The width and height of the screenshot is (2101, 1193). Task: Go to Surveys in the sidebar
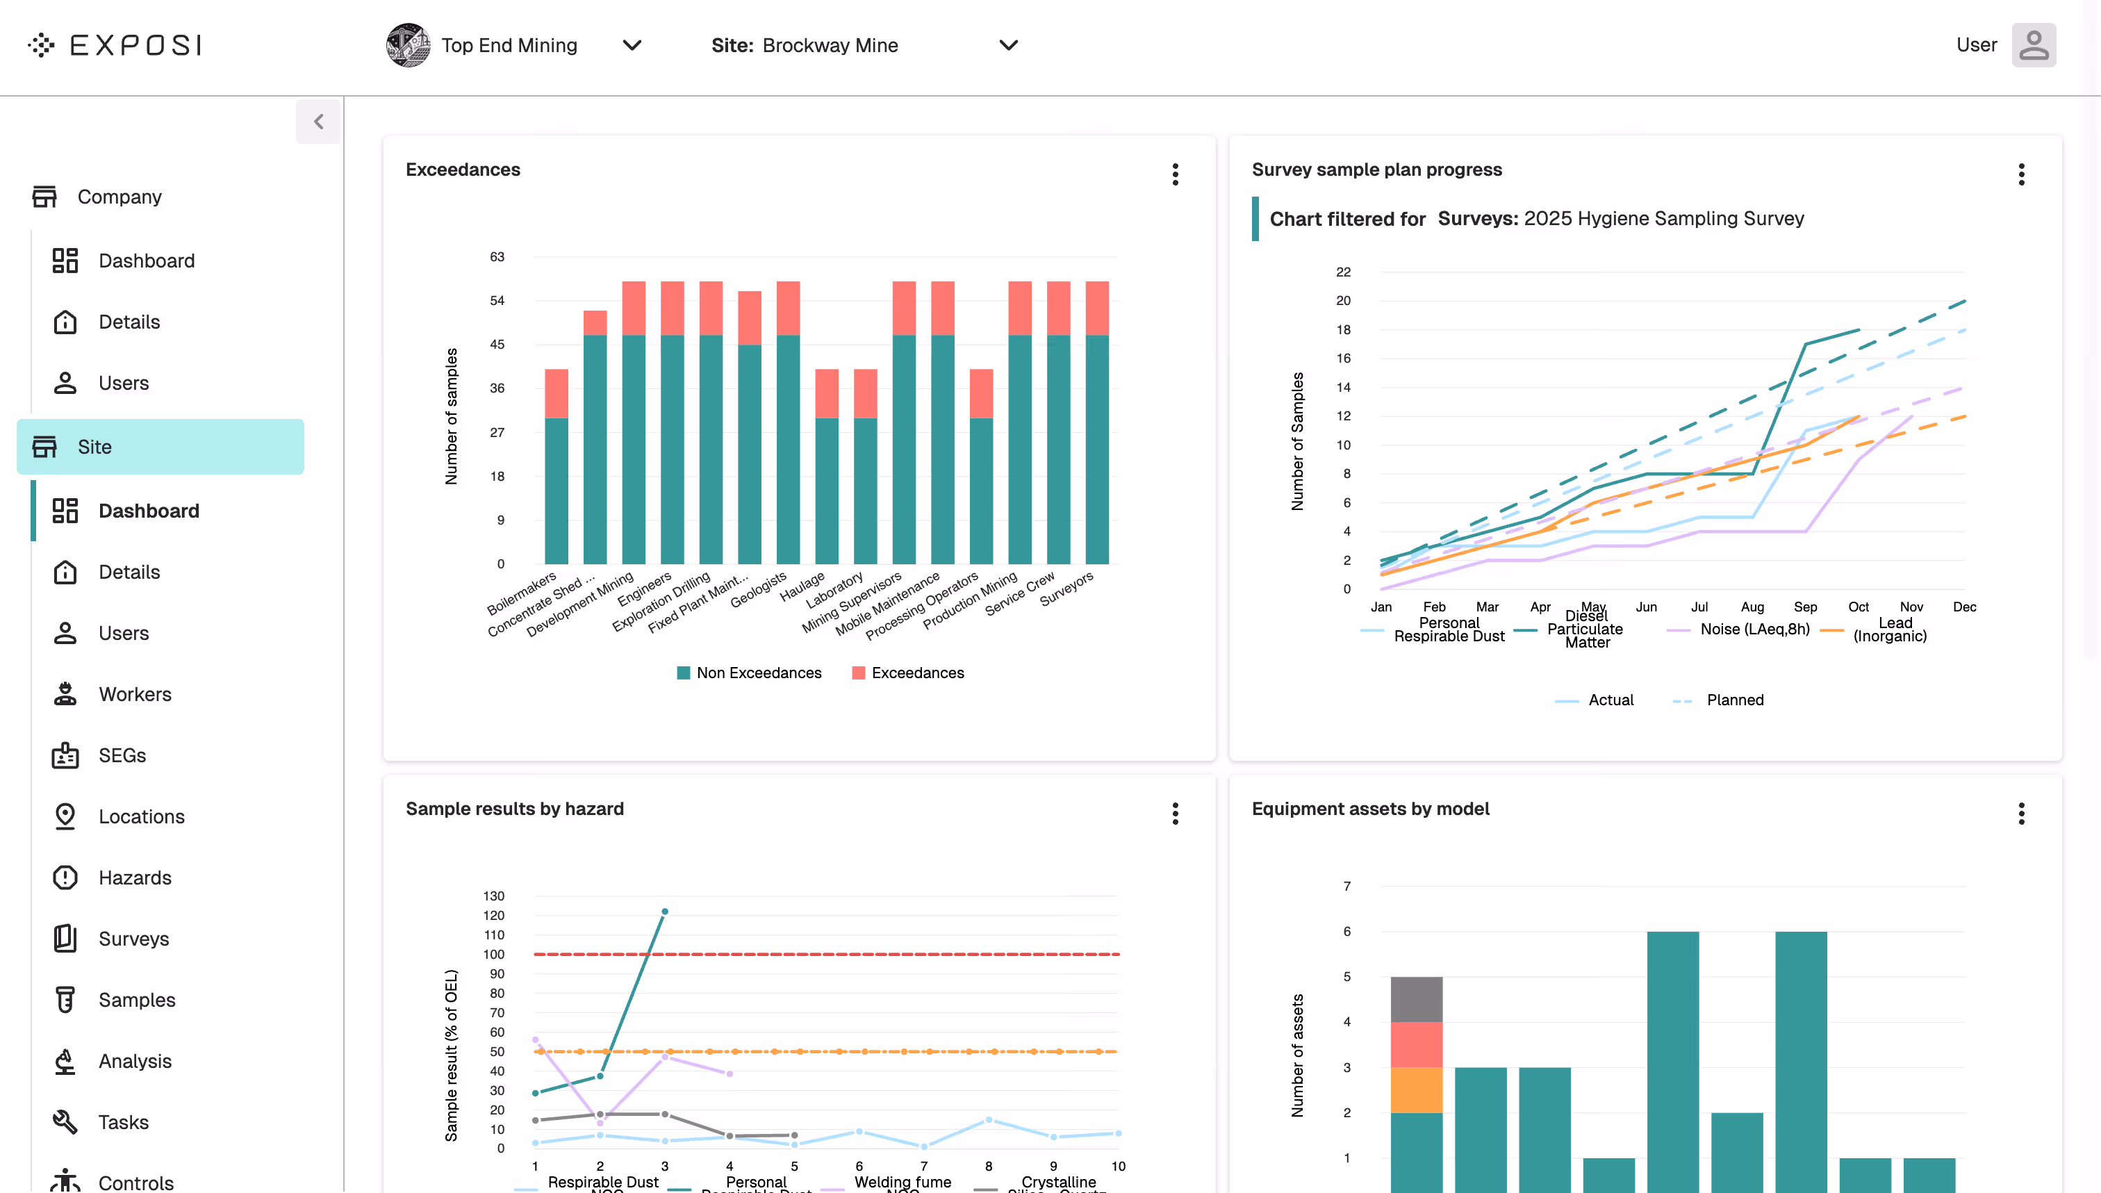pyautogui.click(x=133, y=938)
